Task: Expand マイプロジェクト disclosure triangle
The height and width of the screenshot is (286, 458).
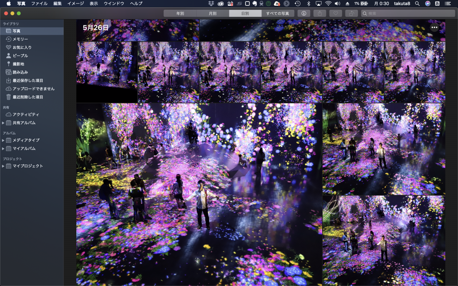Action: 3,166
